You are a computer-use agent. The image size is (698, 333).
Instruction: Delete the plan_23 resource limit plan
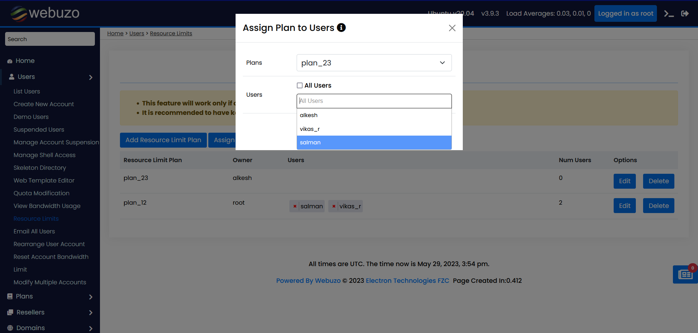tap(658, 181)
